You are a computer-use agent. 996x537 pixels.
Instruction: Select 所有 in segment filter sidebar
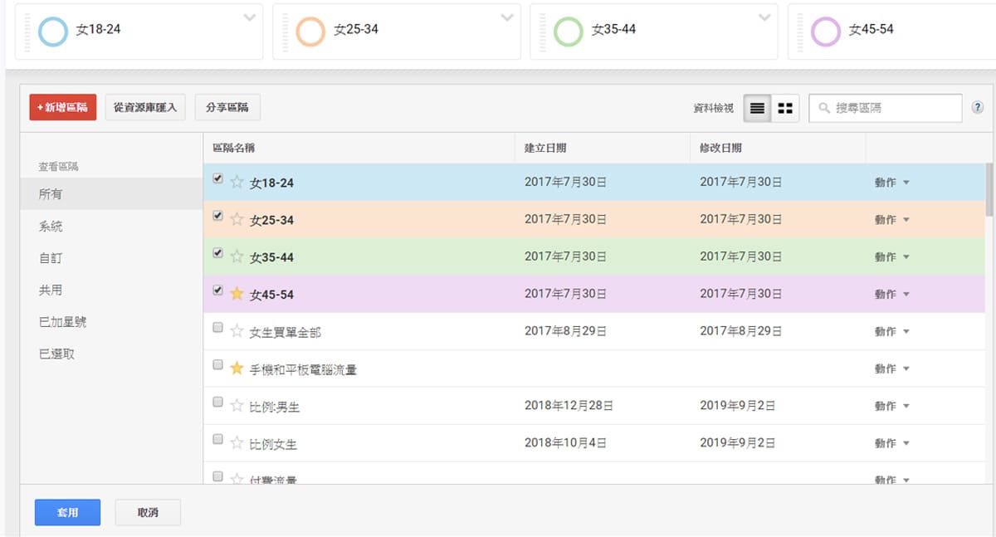111,194
